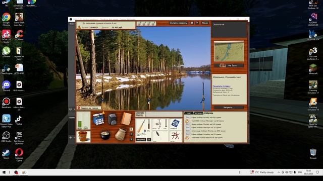Open the Меню button in top bar
Screen dimensions: 323x181
click(x=205, y=23)
